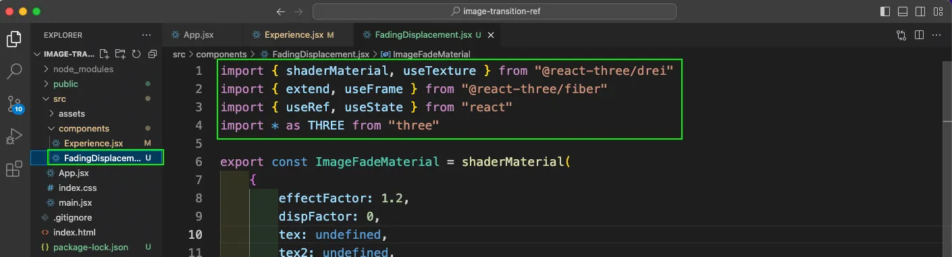Open .gitignore from the file tree

tap(72, 217)
